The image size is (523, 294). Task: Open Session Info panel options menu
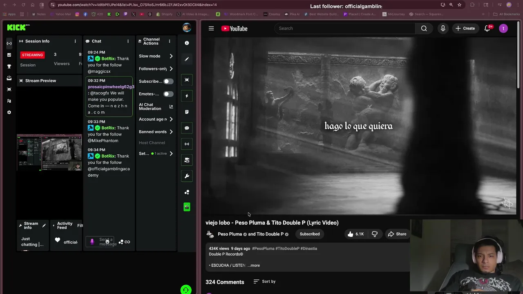pos(75,41)
